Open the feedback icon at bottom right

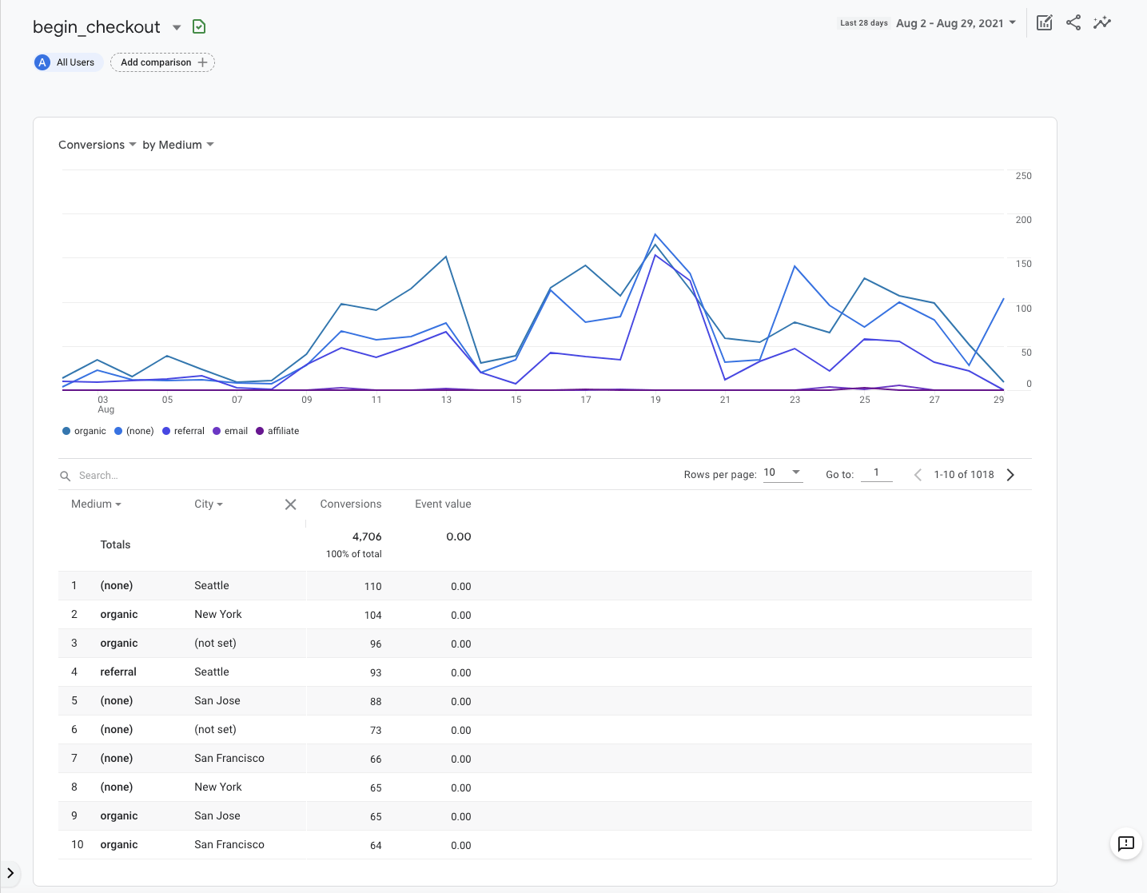point(1125,843)
